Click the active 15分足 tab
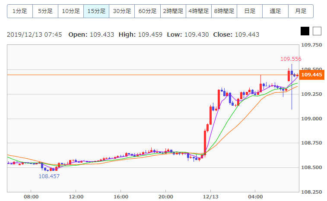Image resolution: width=327 pixels, height=201 pixels. tap(96, 11)
